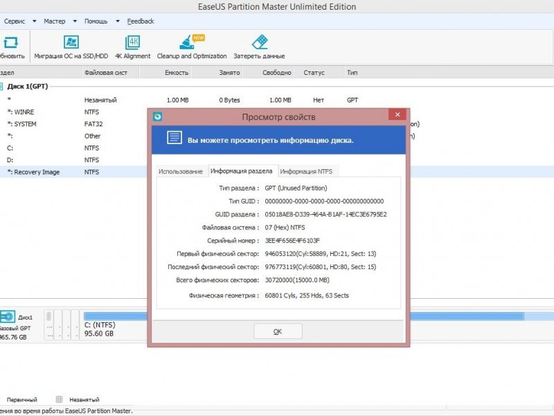Select the wipe data eraser icon
554x416 pixels.
[260, 42]
